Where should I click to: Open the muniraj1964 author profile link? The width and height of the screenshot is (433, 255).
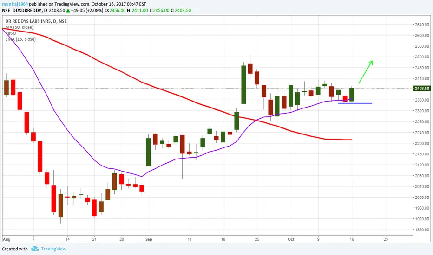tap(15, 4)
